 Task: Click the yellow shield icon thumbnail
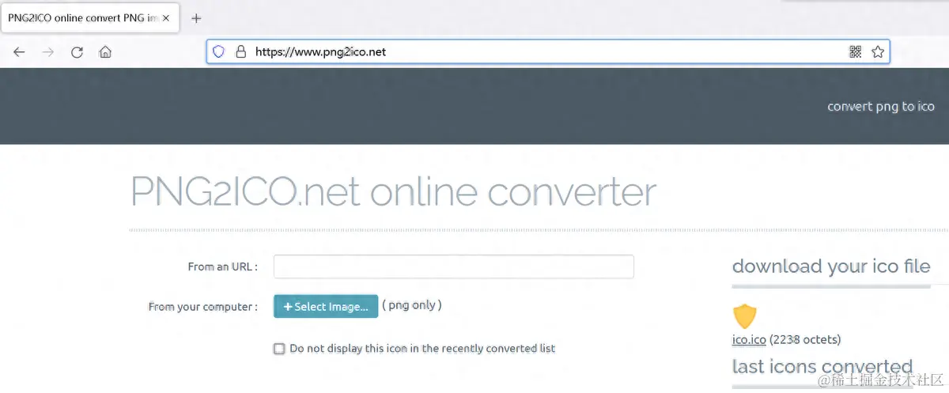745,316
